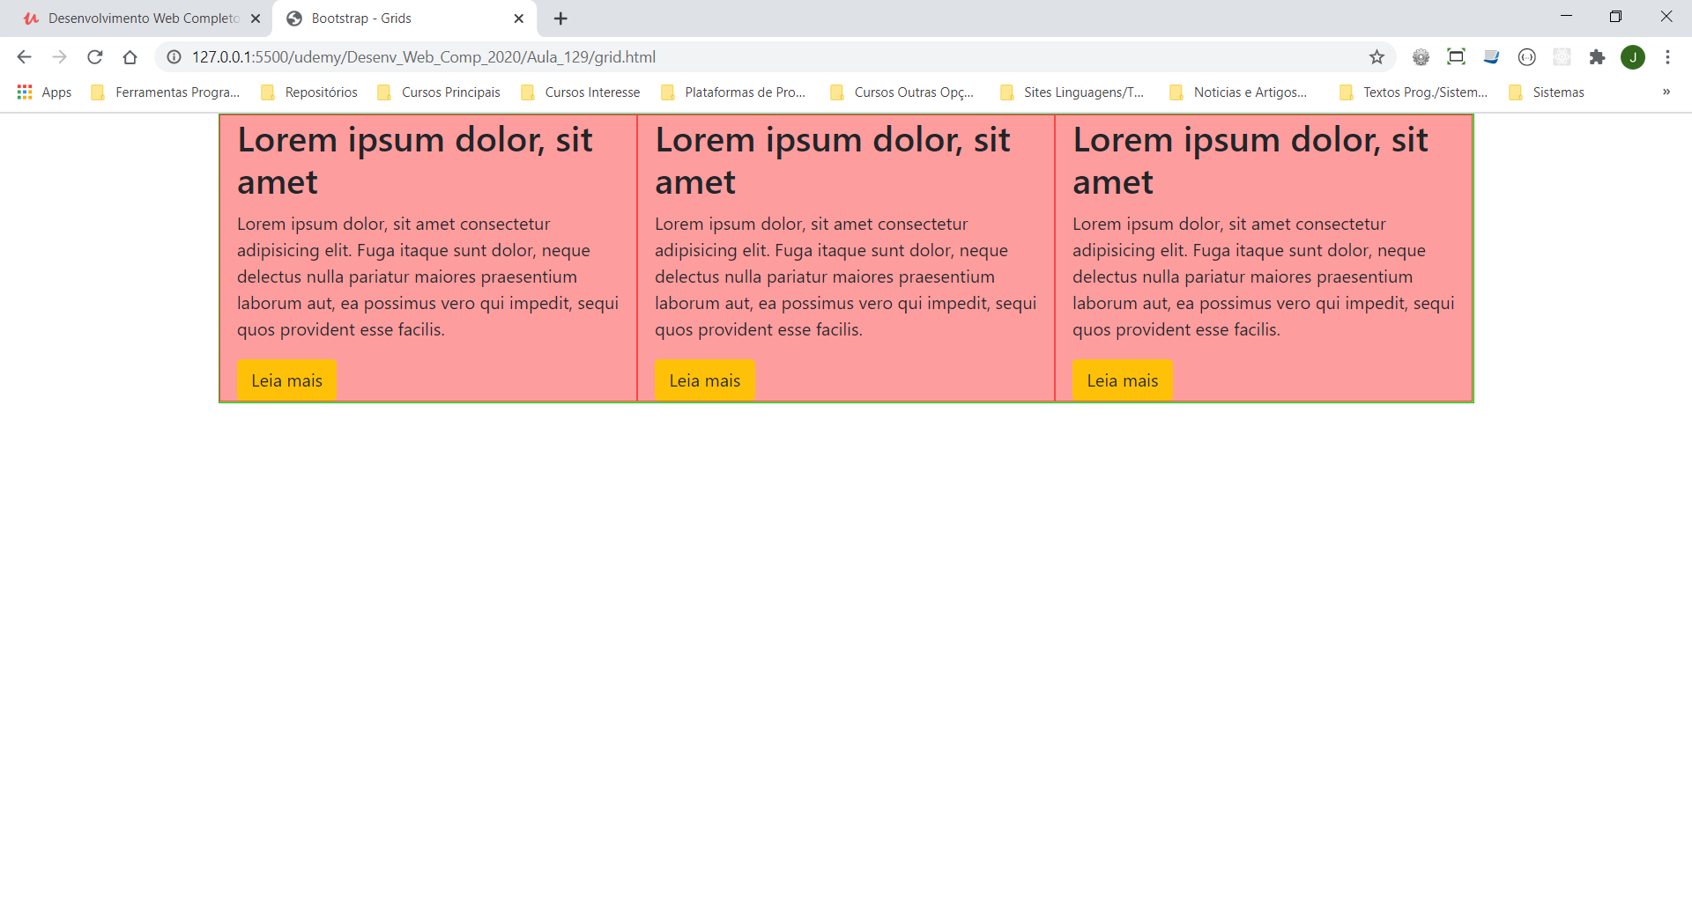Bookmark this page with the star icon
The height and width of the screenshot is (907, 1692).
pos(1377,57)
